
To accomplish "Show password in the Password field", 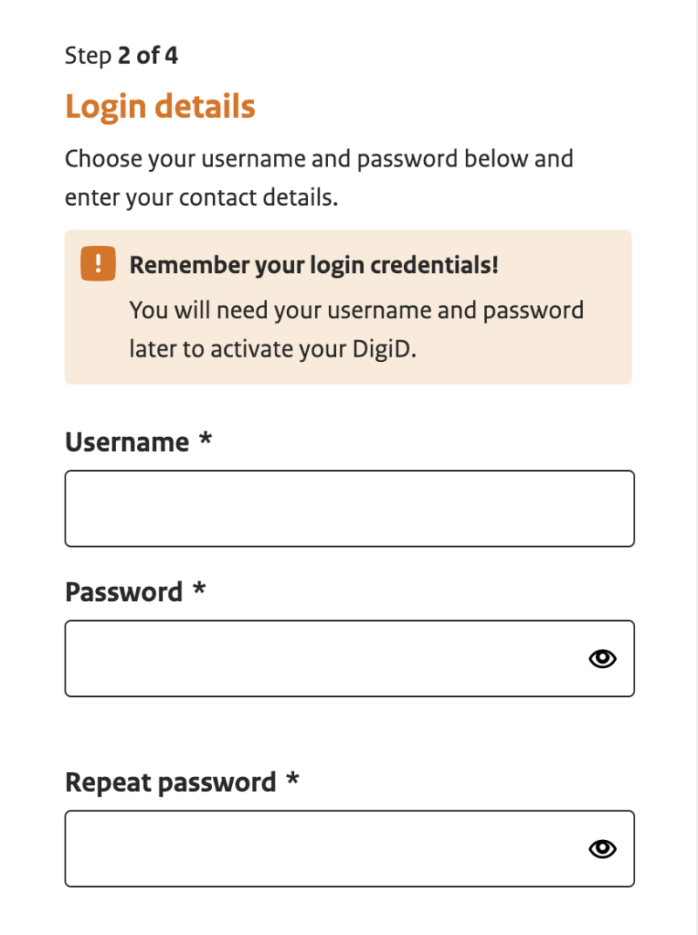I will point(603,659).
